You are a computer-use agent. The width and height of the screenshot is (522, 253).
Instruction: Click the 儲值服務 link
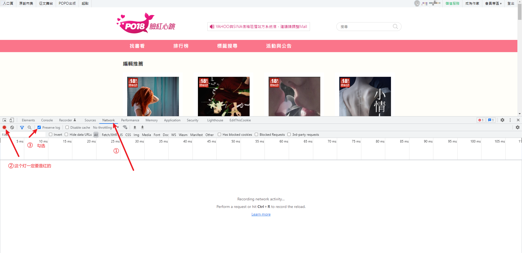point(452,4)
